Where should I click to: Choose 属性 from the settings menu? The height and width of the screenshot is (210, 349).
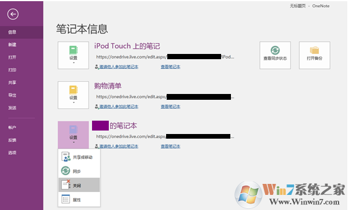(79, 200)
